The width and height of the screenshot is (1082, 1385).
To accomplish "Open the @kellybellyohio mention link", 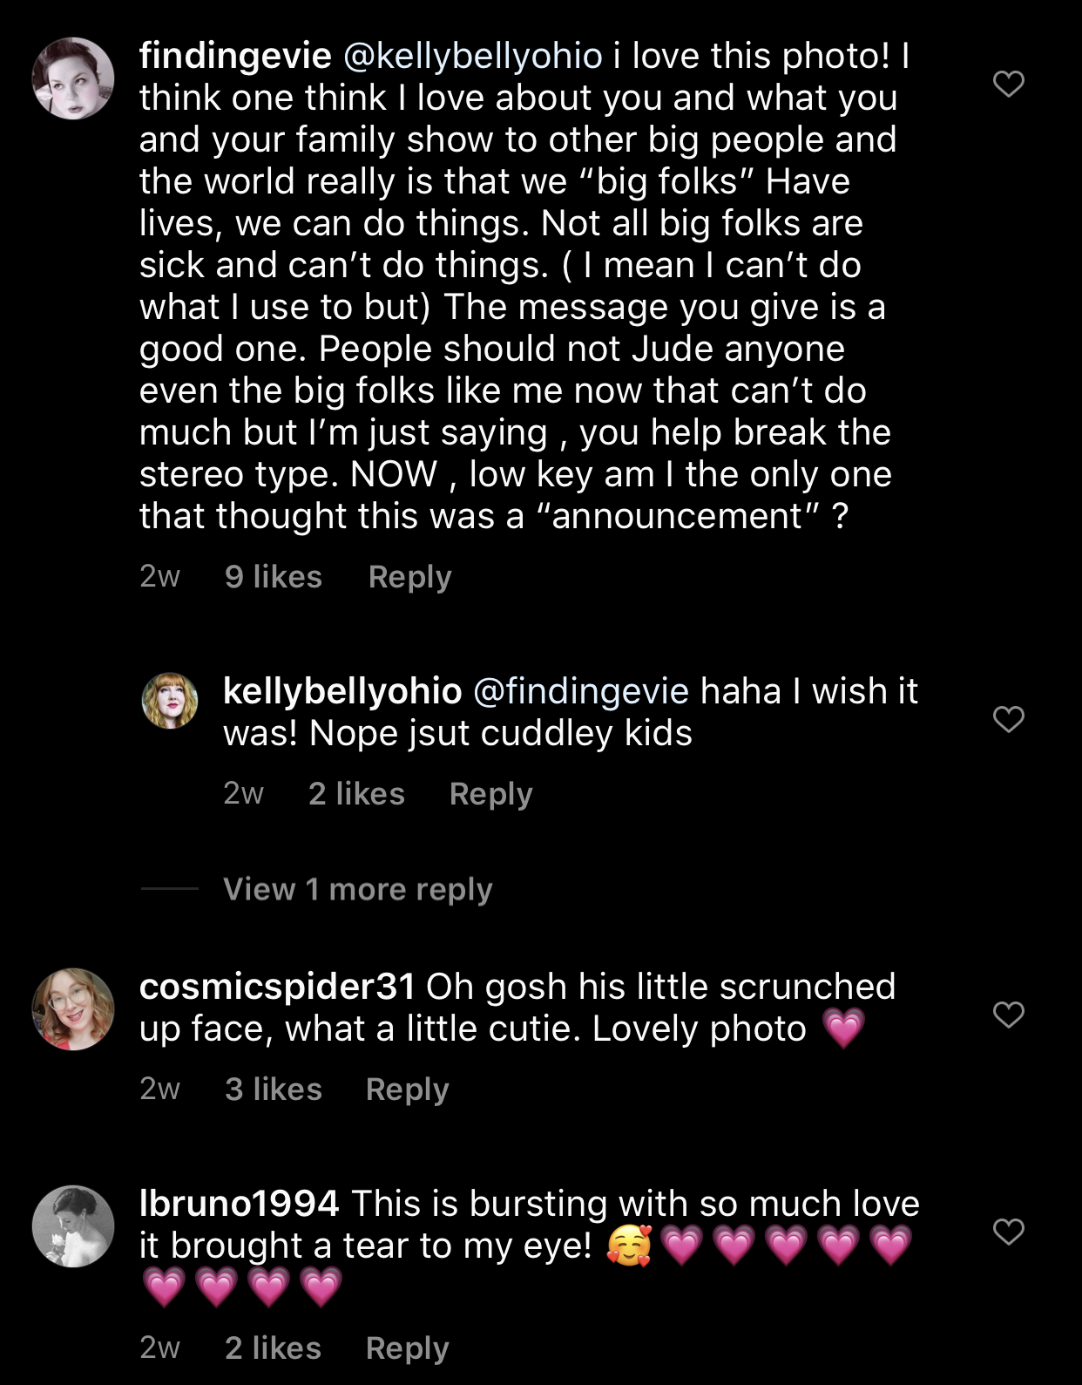I will (x=473, y=57).
